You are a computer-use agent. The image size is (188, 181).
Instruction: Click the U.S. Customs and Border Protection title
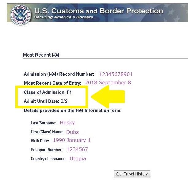98,11
